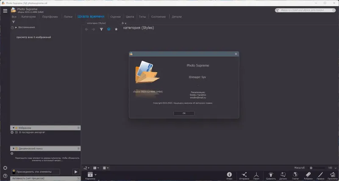Open the thumbnail grid view dropdown

coord(96,168)
